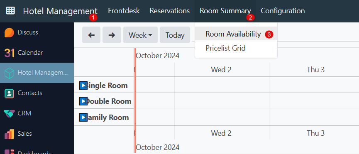Open the Frontdesk menu

pos(124,11)
